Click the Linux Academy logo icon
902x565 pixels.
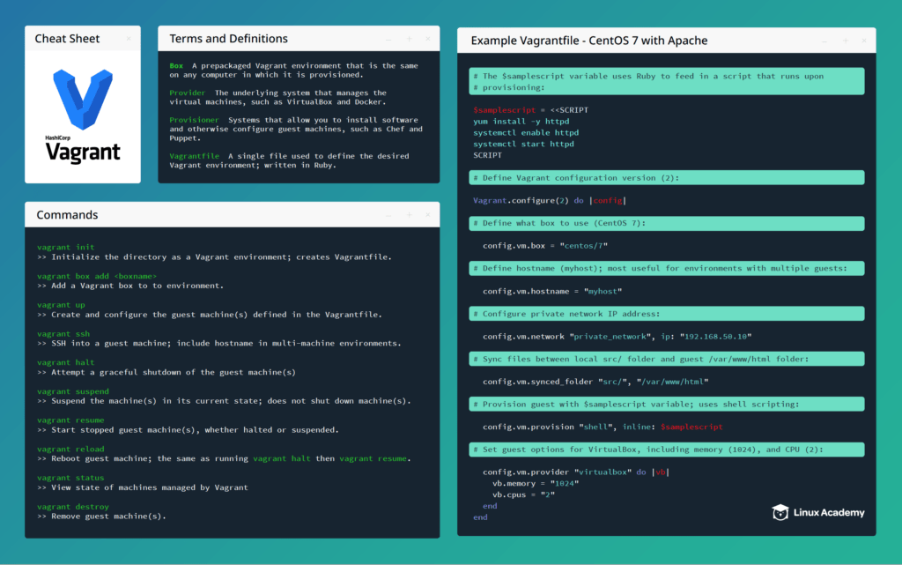click(x=780, y=512)
